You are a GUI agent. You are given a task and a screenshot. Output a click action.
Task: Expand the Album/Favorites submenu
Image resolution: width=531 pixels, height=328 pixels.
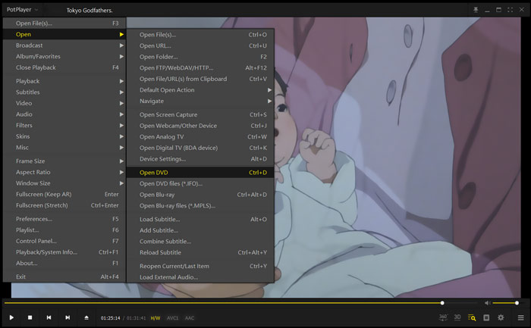tap(64, 57)
